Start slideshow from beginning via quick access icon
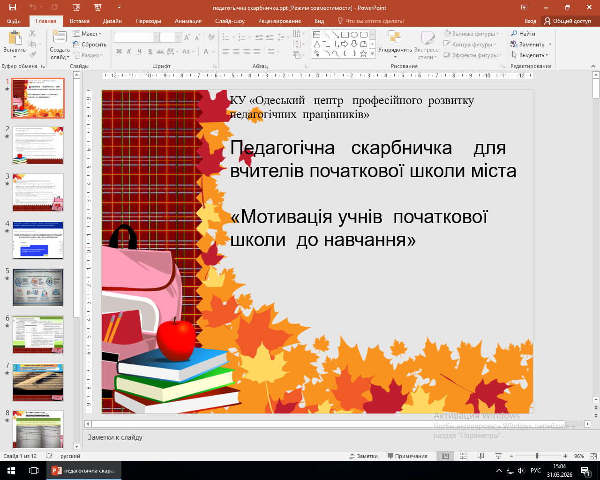Screen dimensions: 600x480 pyautogui.click(x=76, y=7)
